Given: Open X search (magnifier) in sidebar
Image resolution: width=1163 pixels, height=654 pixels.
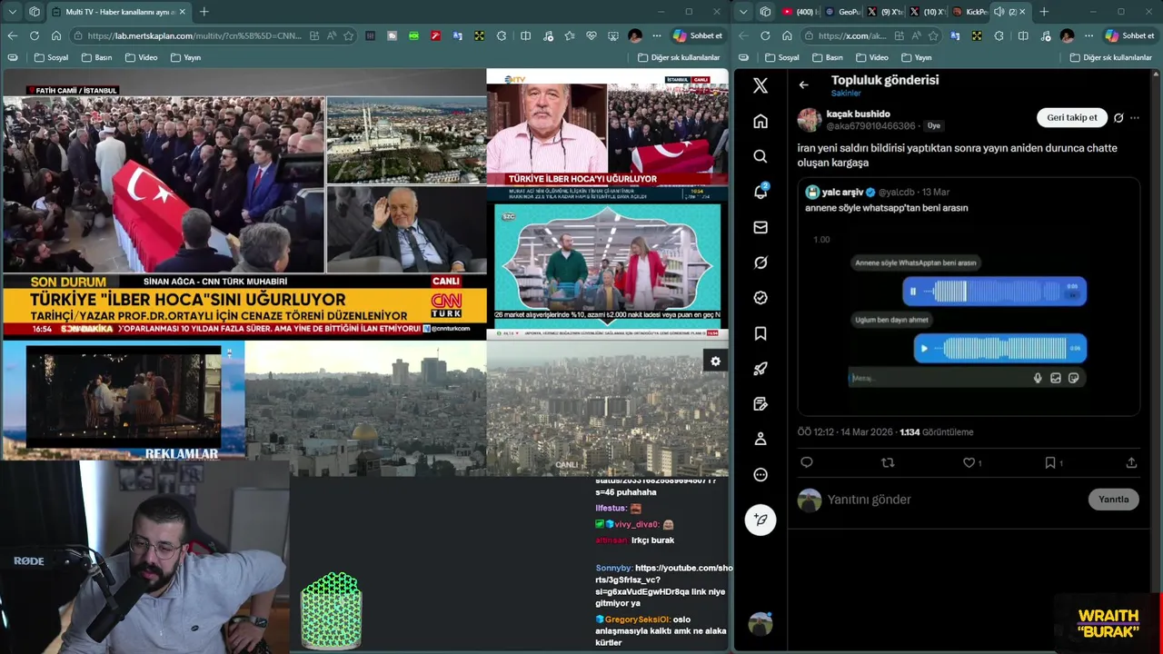Looking at the screenshot, I should point(760,156).
